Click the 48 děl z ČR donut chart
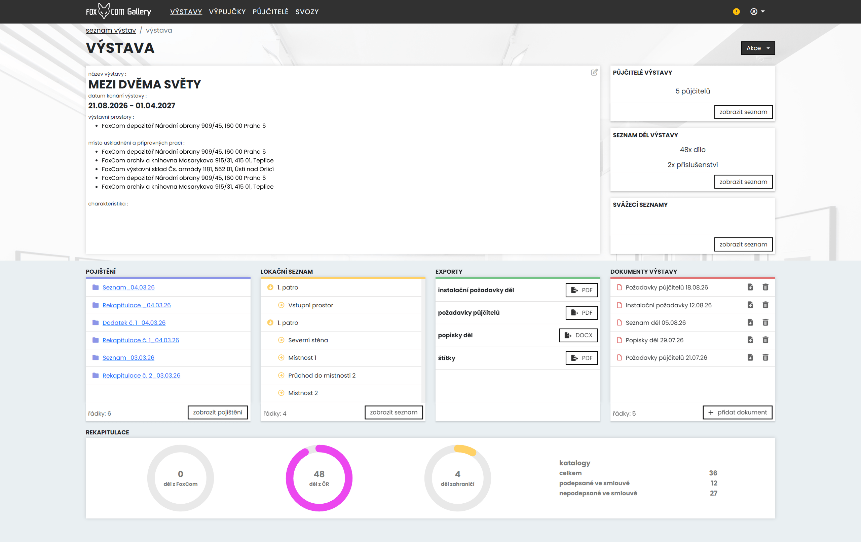861x542 pixels. [x=319, y=478]
